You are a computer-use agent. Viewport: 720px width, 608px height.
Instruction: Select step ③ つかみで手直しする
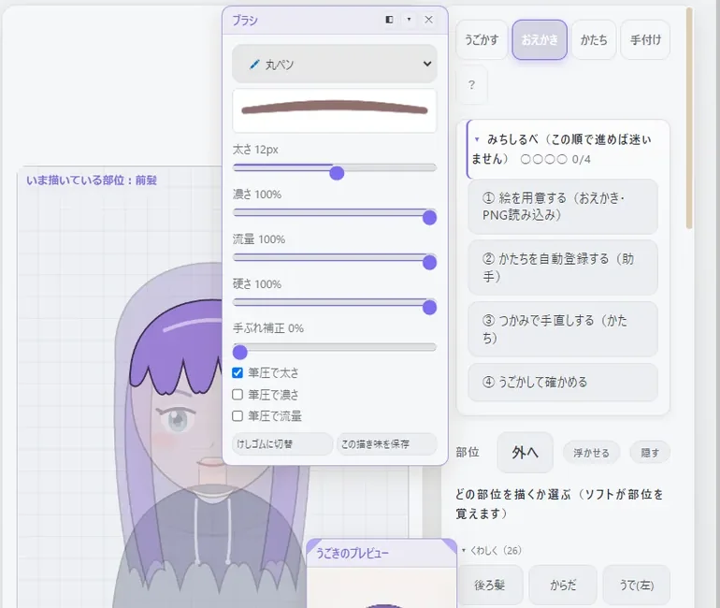pyautogui.click(x=563, y=329)
